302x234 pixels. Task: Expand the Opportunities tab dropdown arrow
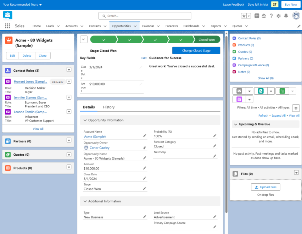pos(135,26)
